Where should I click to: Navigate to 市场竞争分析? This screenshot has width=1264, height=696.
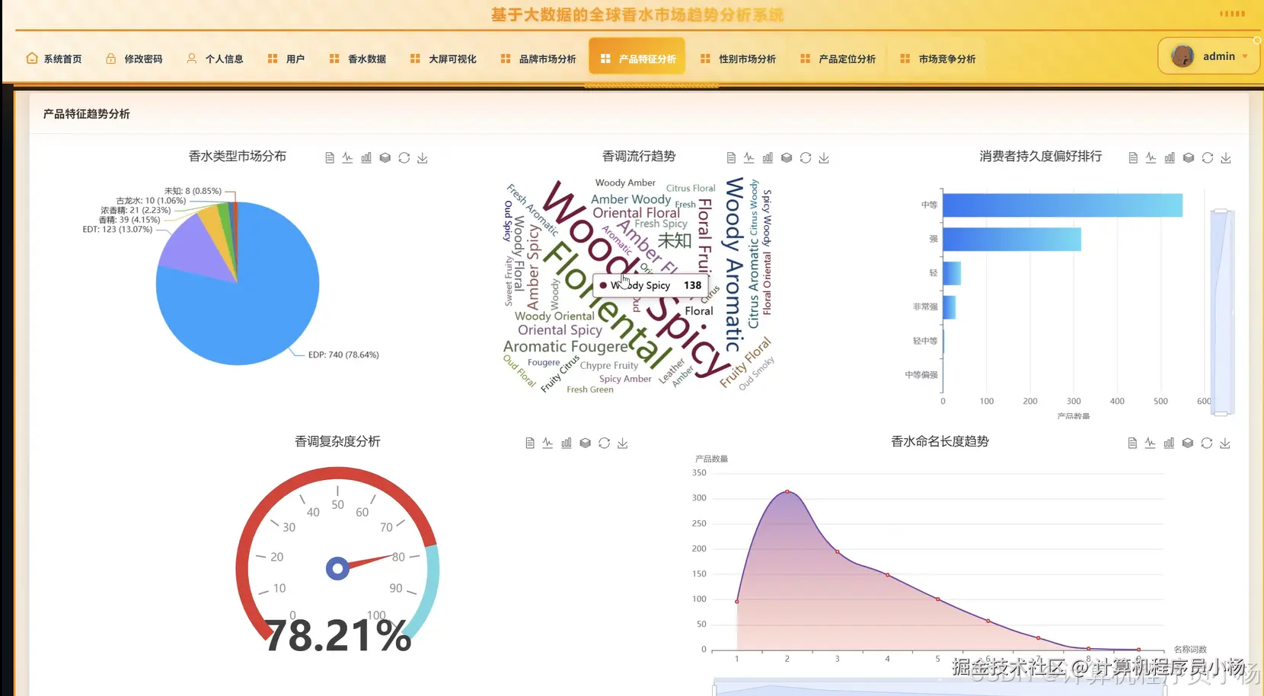click(x=948, y=58)
